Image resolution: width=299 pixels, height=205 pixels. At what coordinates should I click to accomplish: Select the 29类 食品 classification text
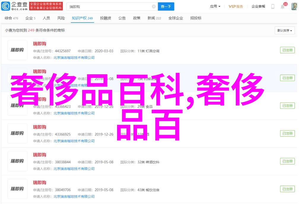pos(145,107)
